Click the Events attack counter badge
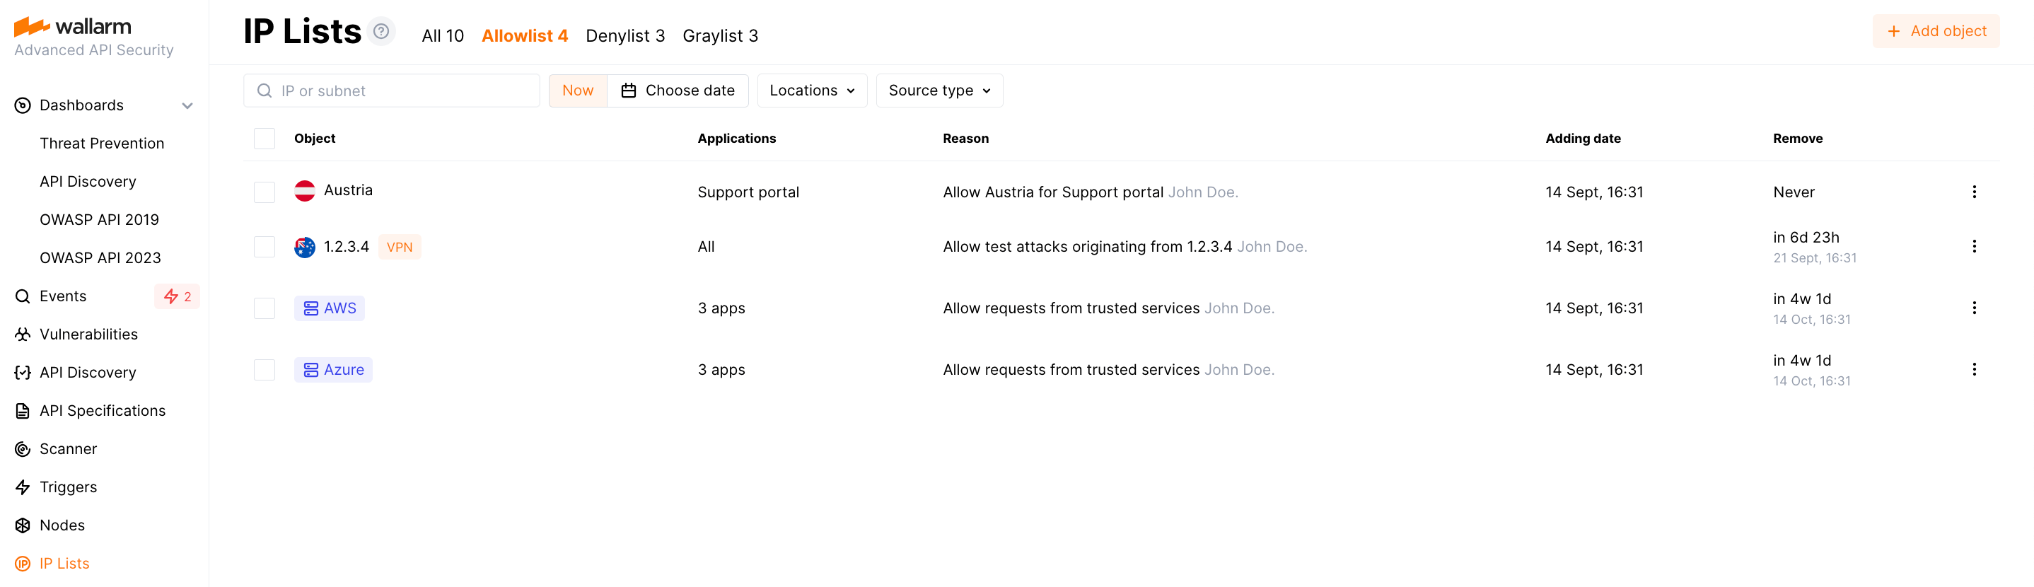 [x=177, y=296]
